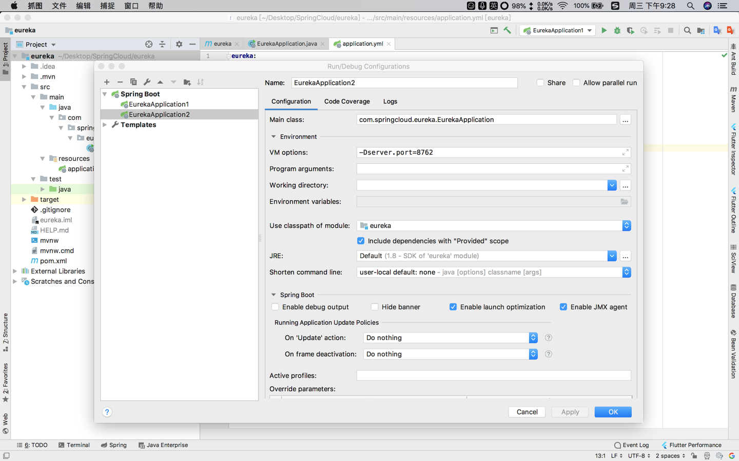Screen dimensions: 739x461
Task: Run EurekaApplication1 with green play icon
Action: [604, 31]
